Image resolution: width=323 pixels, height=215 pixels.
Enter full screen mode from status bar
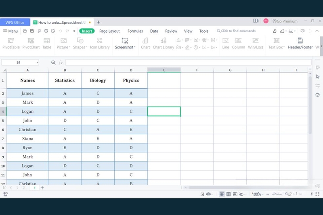coord(317,194)
